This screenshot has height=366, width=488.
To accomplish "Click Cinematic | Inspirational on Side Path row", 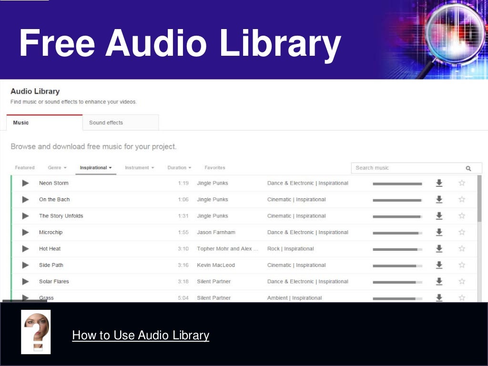I will pyautogui.click(x=296, y=265).
